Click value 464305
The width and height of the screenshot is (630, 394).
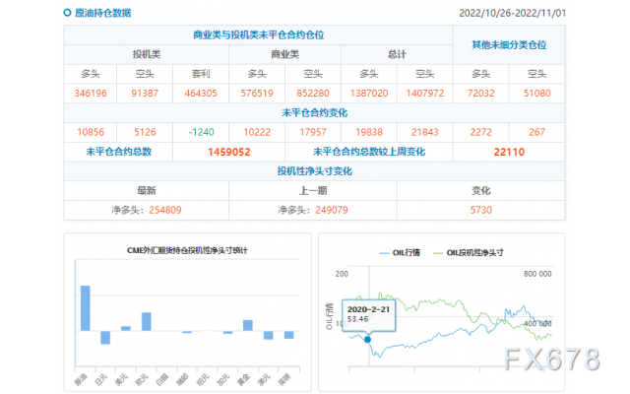tap(201, 94)
